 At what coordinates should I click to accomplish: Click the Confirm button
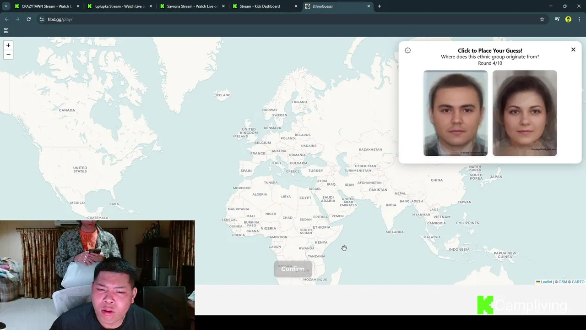[x=293, y=269]
